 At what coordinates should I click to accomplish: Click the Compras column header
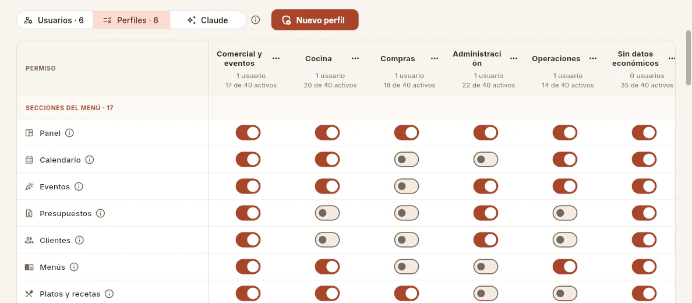click(398, 58)
